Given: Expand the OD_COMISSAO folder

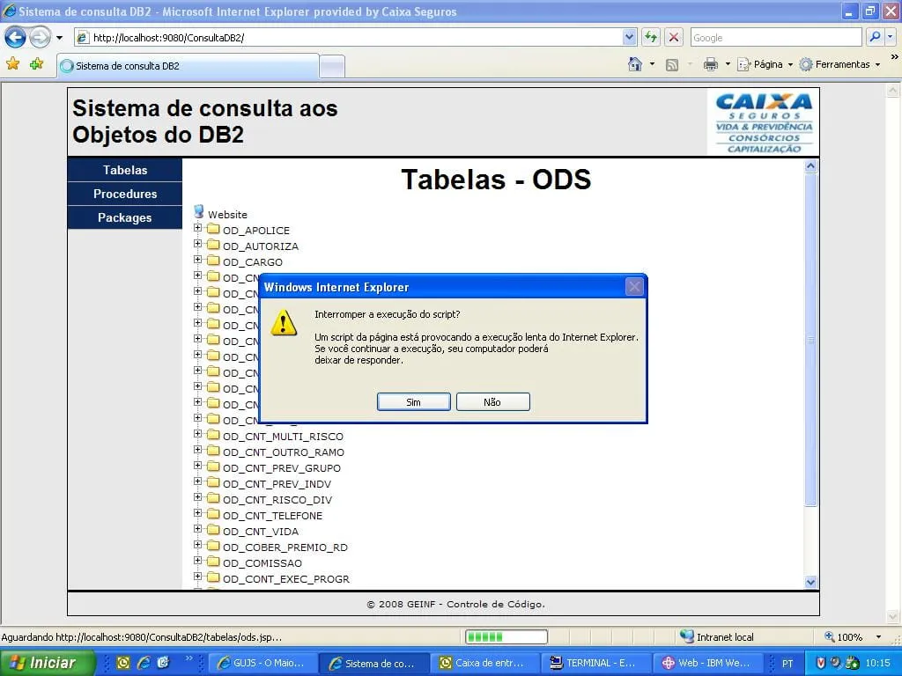Looking at the screenshot, I should 198,561.
